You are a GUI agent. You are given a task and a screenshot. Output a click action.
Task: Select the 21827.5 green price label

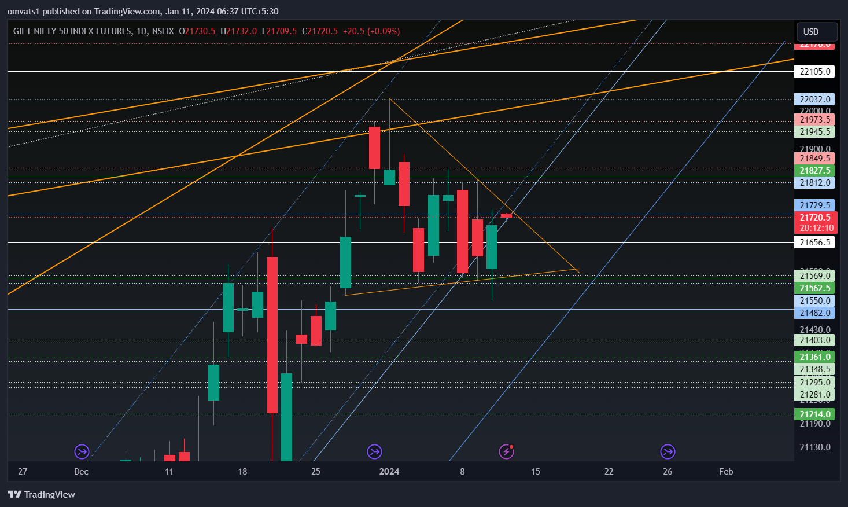815,171
